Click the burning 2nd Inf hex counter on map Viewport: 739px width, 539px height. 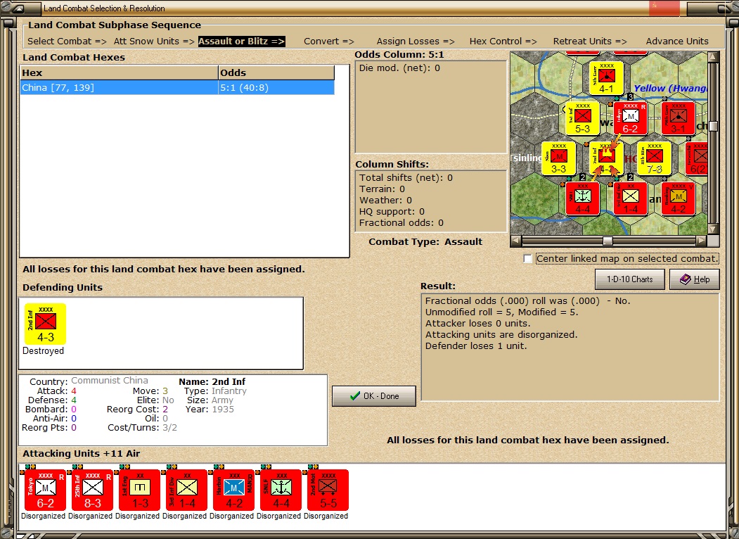pyautogui.click(x=607, y=158)
